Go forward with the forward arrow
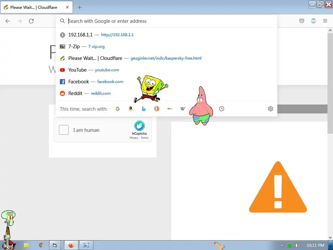 click(20, 21)
